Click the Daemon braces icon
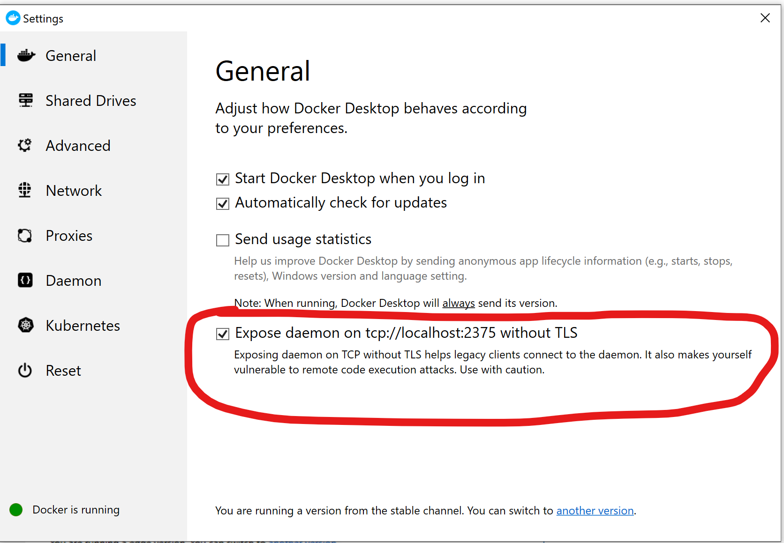 click(25, 280)
